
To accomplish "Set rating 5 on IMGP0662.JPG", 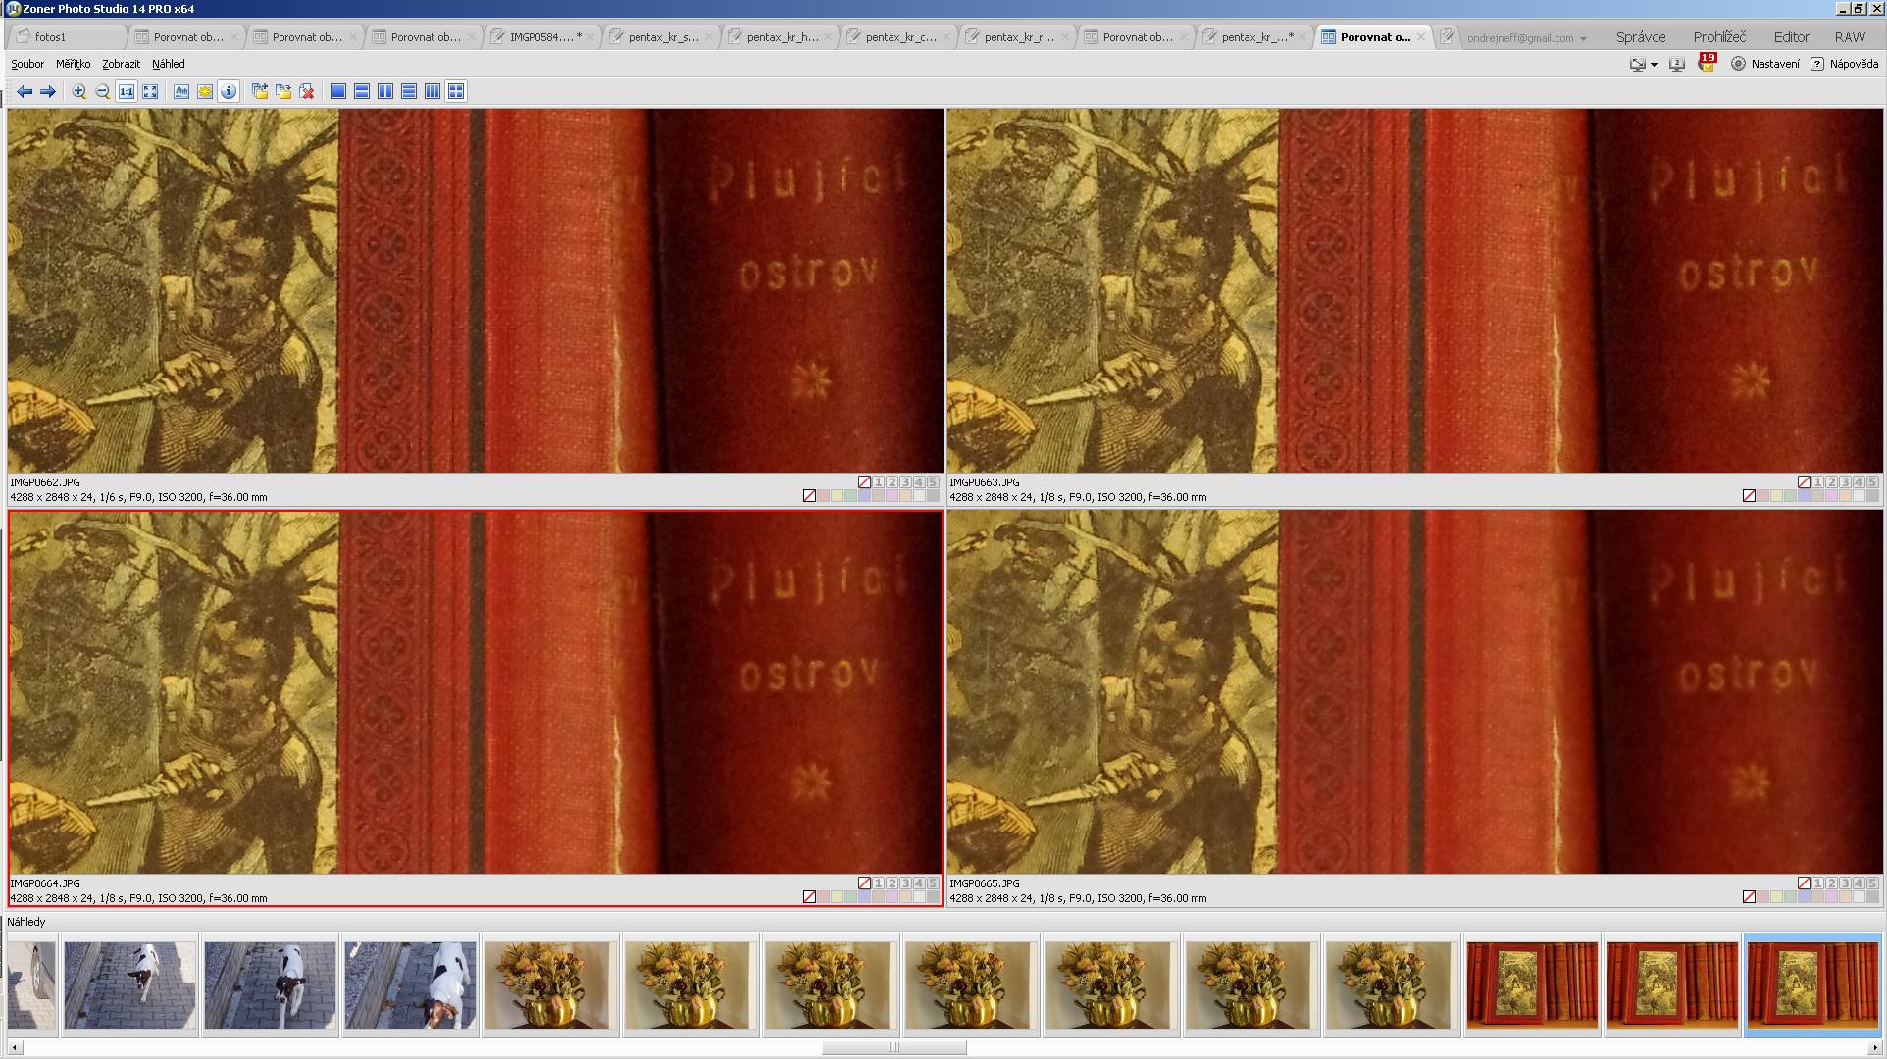I will pyautogui.click(x=933, y=482).
